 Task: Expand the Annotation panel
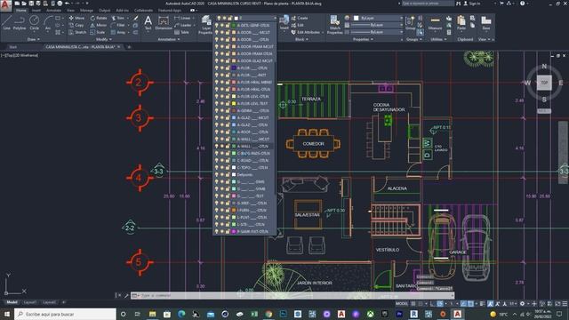pos(169,39)
